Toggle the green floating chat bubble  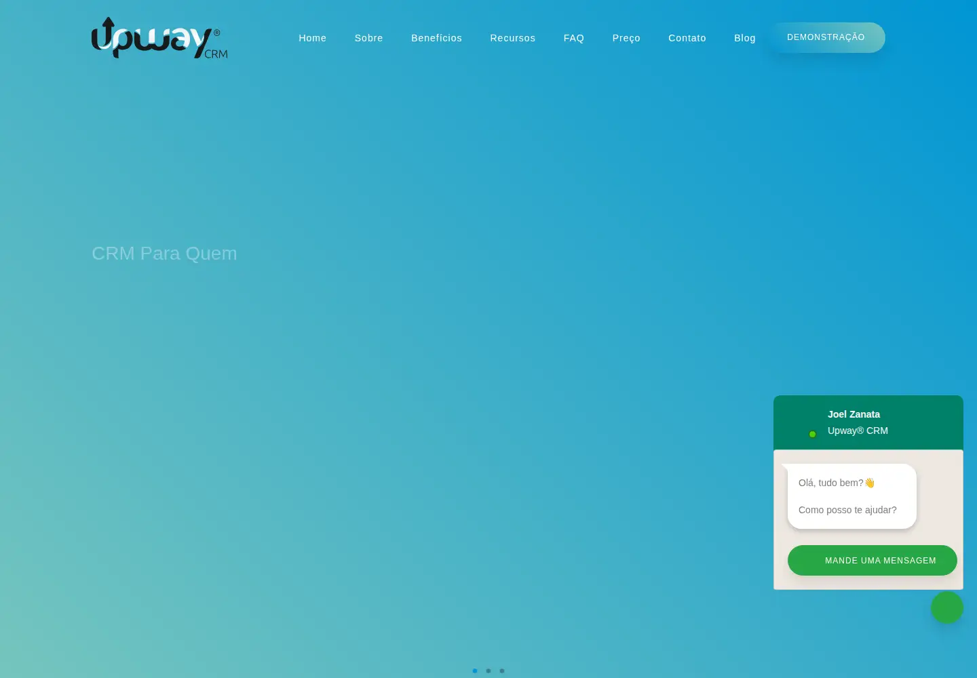[x=947, y=607]
